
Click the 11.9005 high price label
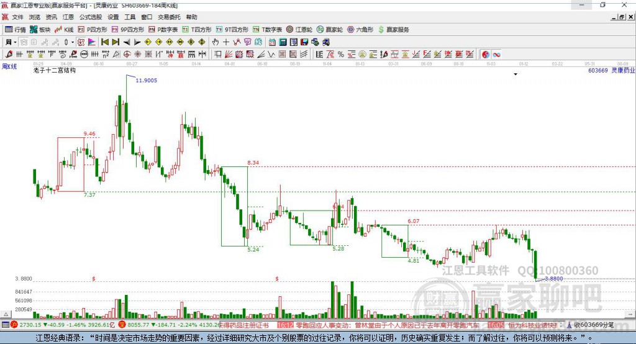click(146, 80)
